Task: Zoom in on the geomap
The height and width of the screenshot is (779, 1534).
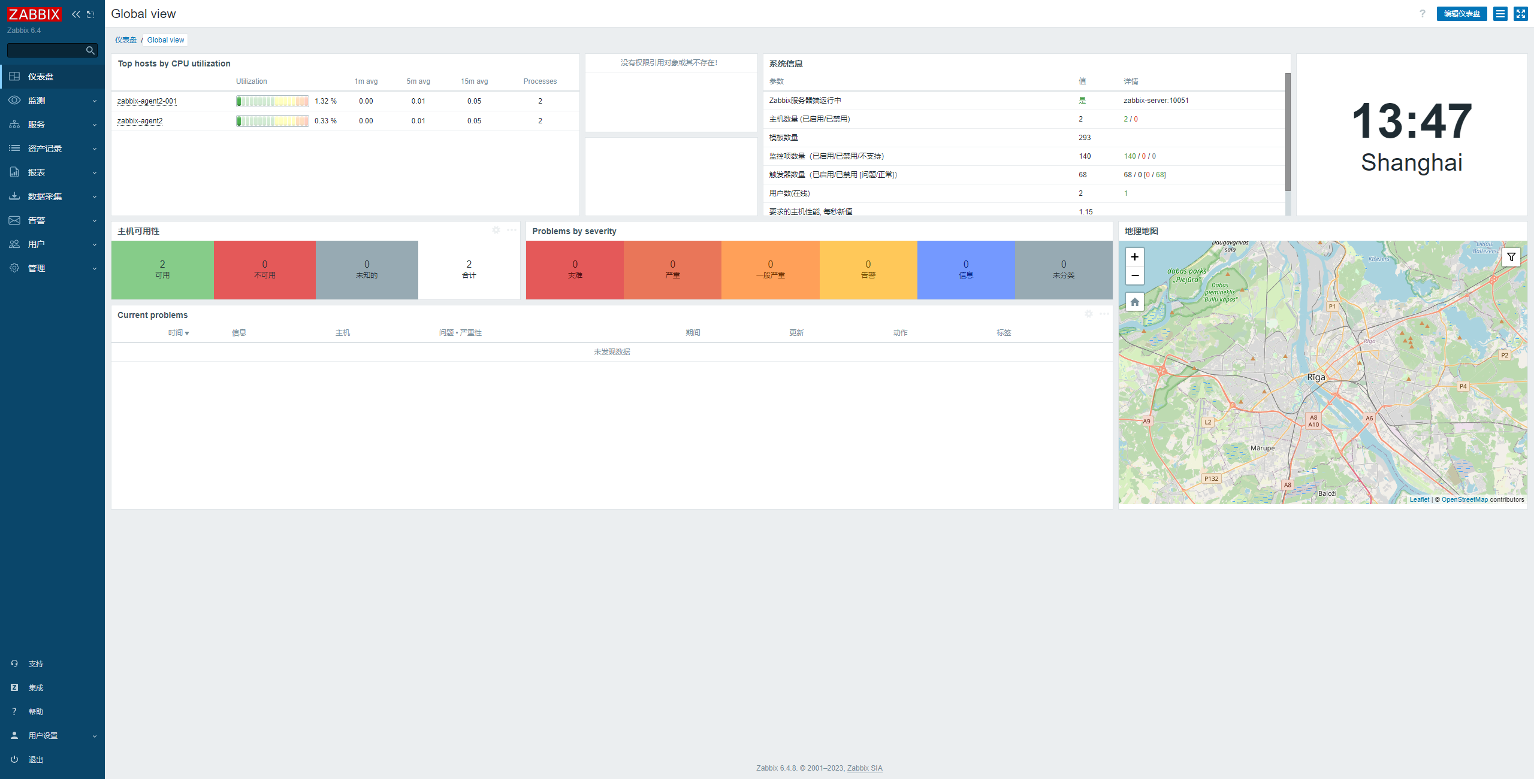Action: [x=1134, y=257]
